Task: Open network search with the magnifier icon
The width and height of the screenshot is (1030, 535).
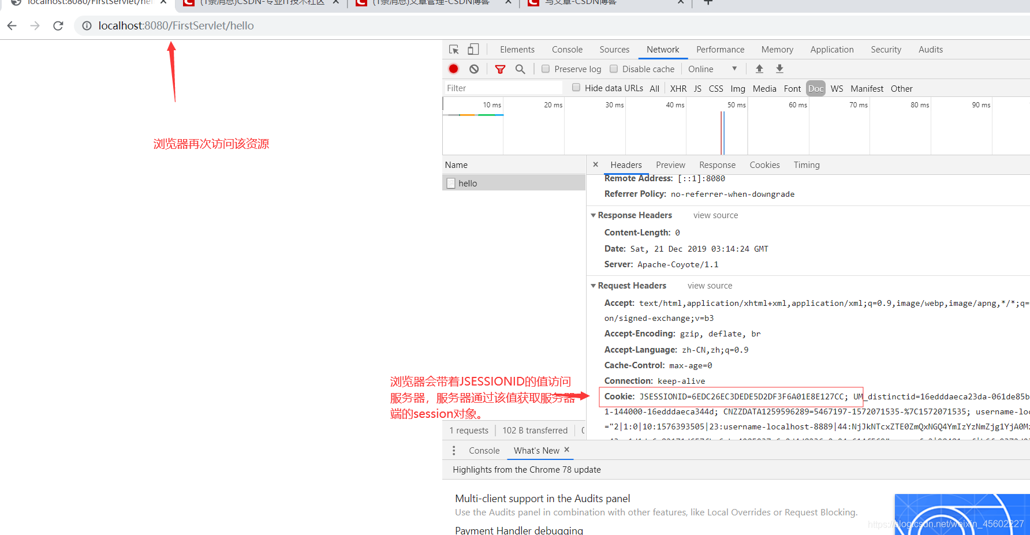Action: [520, 69]
